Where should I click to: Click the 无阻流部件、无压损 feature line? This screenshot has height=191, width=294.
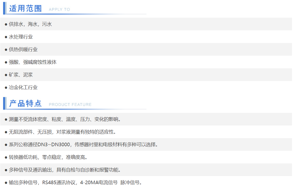[x=62, y=132]
